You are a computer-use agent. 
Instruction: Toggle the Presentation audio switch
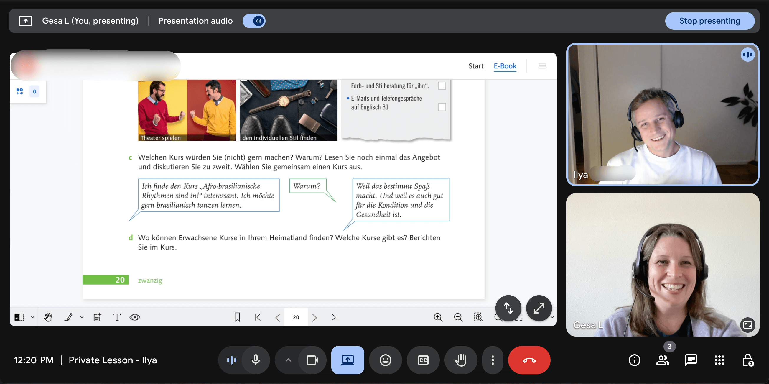pos(254,21)
